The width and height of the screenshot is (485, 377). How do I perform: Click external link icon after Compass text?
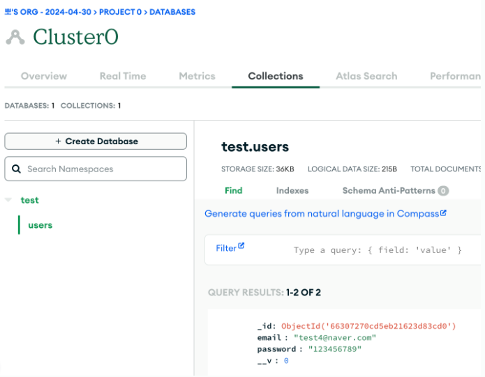(x=443, y=213)
